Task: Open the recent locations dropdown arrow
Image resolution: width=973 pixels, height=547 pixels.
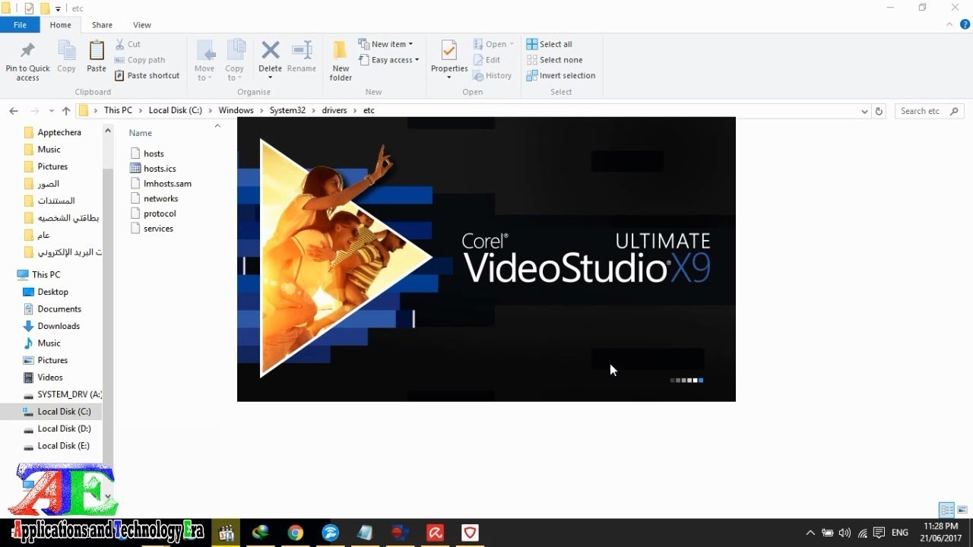Action: tap(52, 111)
